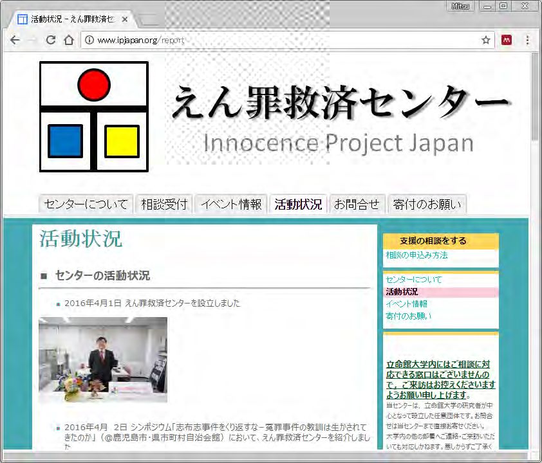Click the address bar URL field
Image resolution: width=542 pixels, height=463 pixels.
[x=288, y=41]
